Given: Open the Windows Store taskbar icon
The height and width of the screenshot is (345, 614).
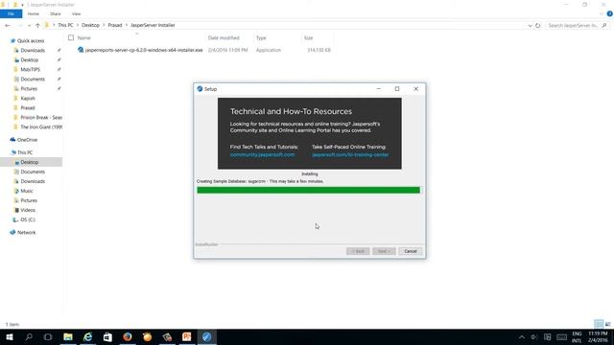Looking at the screenshot, I should [107, 336].
